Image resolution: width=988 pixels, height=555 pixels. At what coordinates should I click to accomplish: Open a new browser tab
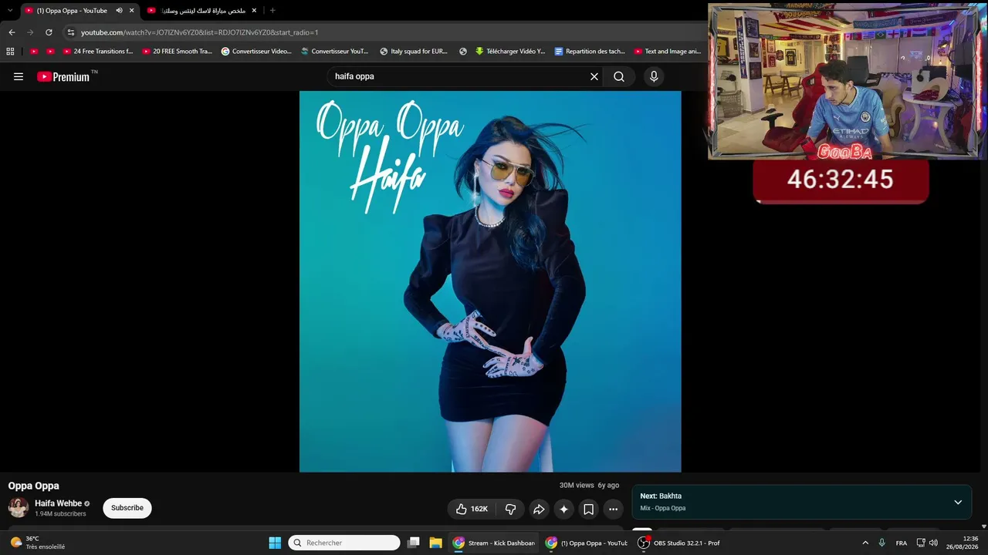click(x=272, y=11)
